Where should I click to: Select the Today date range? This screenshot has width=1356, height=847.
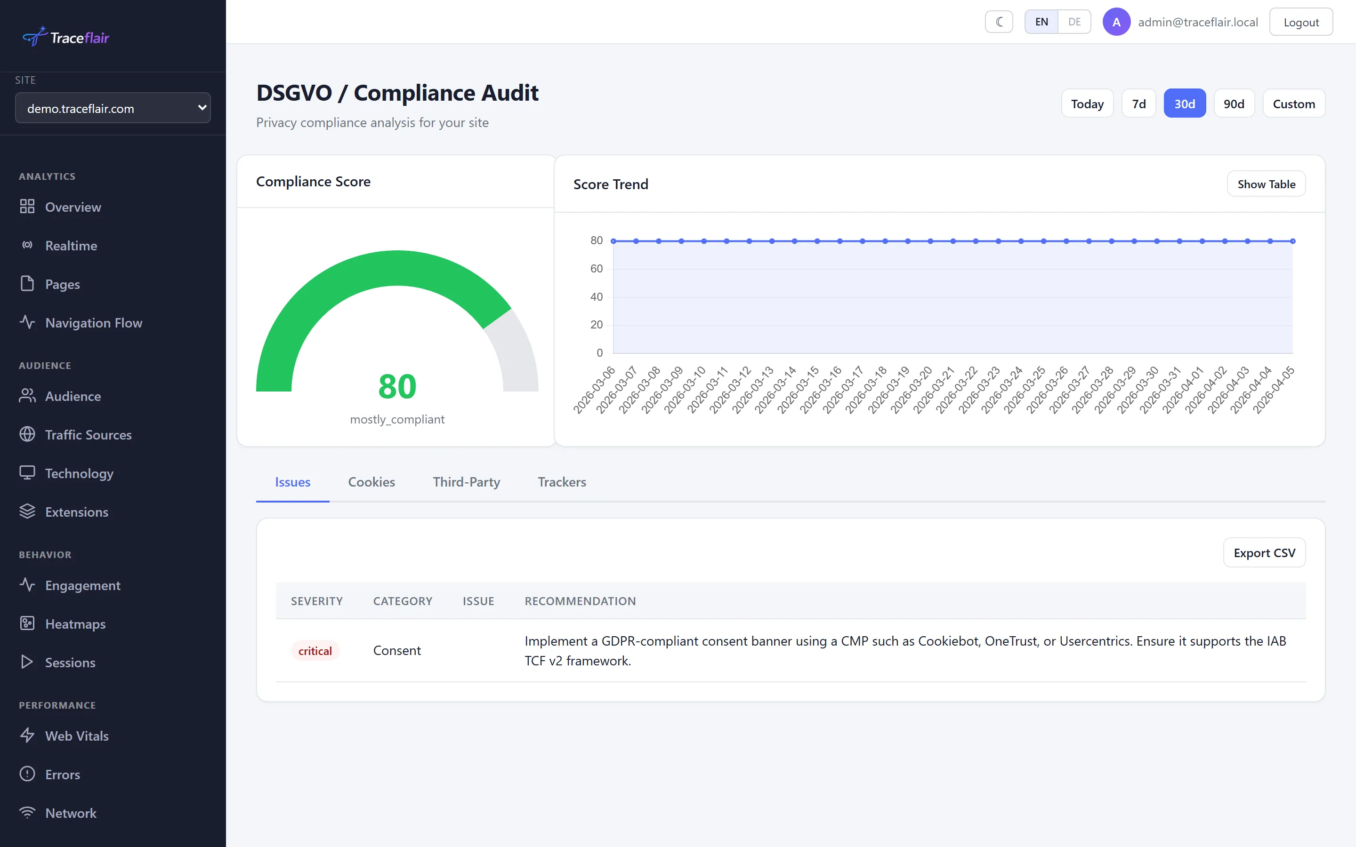1087,104
